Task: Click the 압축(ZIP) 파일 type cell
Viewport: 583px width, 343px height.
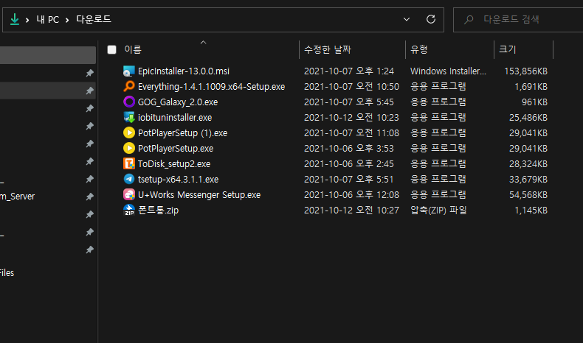Action: coord(438,211)
